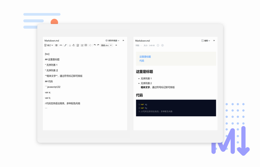The width and height of the screenshot is (260, 167).
Task: Click the undo arrow in editor toolbar
Action: (94, 45)
